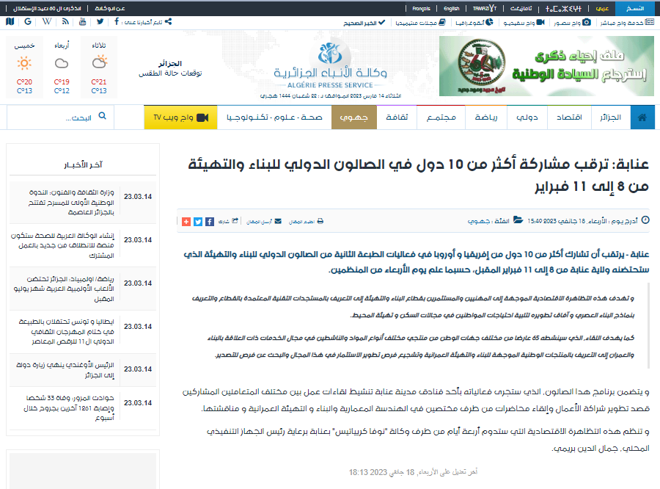
Task: Click the توقعات حالة الطقس label
Action: pyautogui.click(x=170, y=73)
